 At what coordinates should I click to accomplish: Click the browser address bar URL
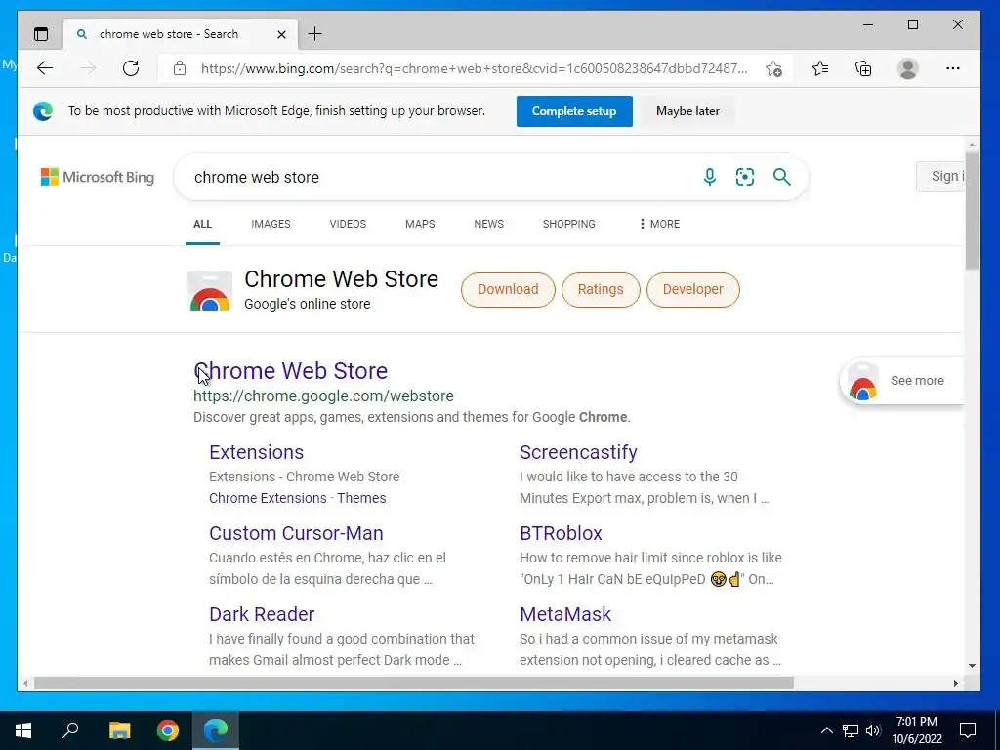point(474,69)
